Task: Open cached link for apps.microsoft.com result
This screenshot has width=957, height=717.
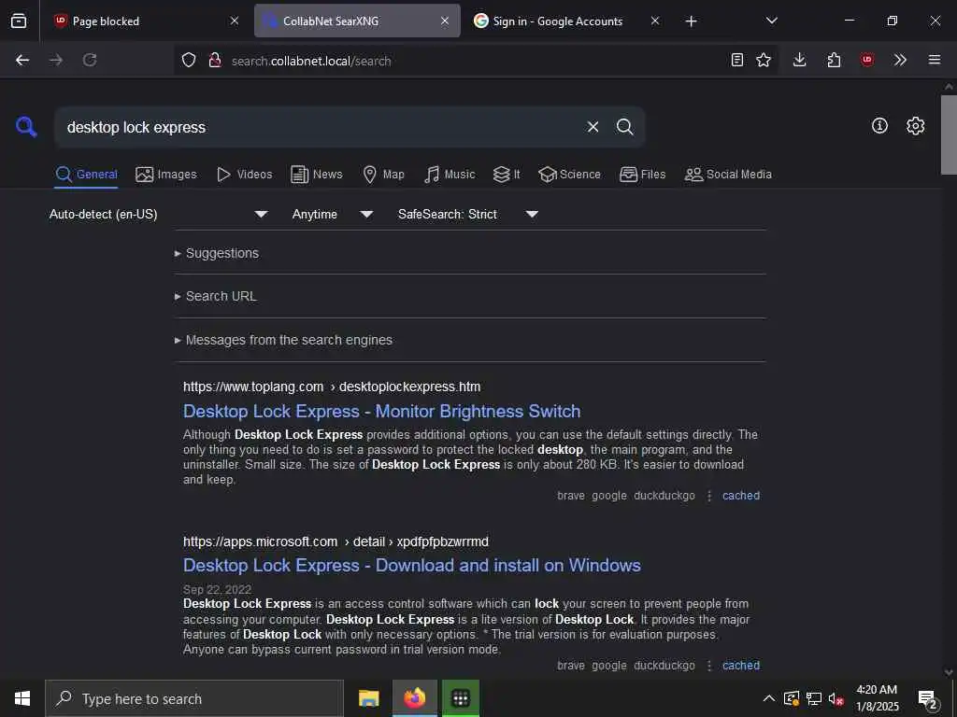Action: point(741,666)
